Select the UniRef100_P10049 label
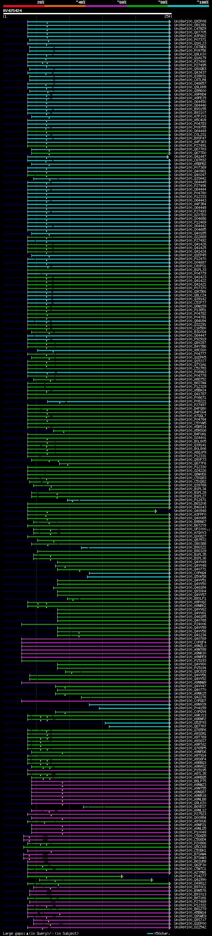 pos(190,832)
